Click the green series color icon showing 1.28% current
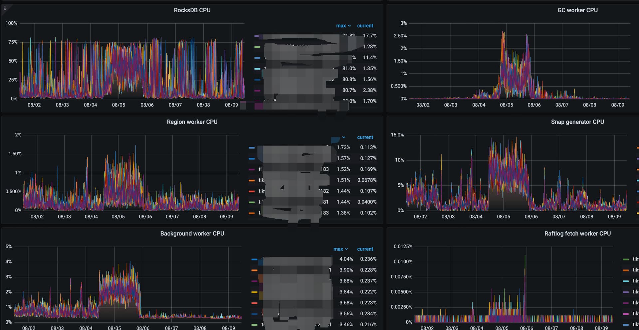The height and width of the screenshot is (330, 639). (x=257, y=47)
